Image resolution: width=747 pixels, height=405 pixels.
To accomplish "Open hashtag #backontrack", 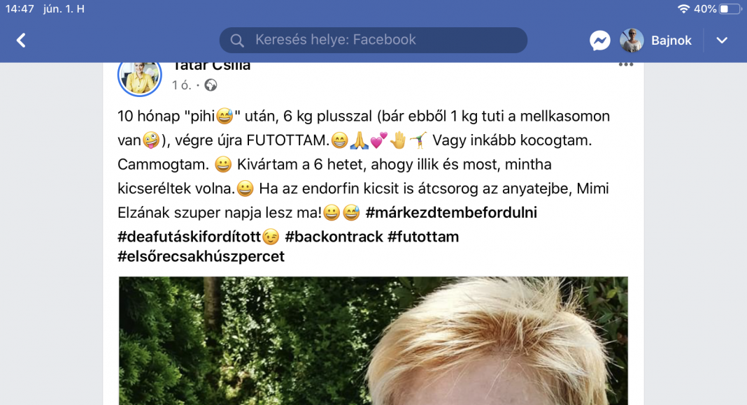I will click(x=334, y=237).
